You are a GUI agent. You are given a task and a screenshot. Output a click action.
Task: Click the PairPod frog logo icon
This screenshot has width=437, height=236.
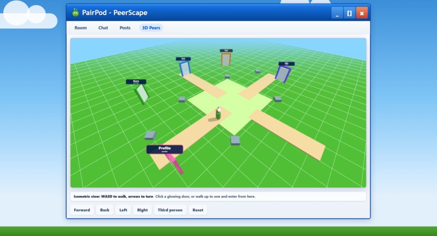point(75,12)
